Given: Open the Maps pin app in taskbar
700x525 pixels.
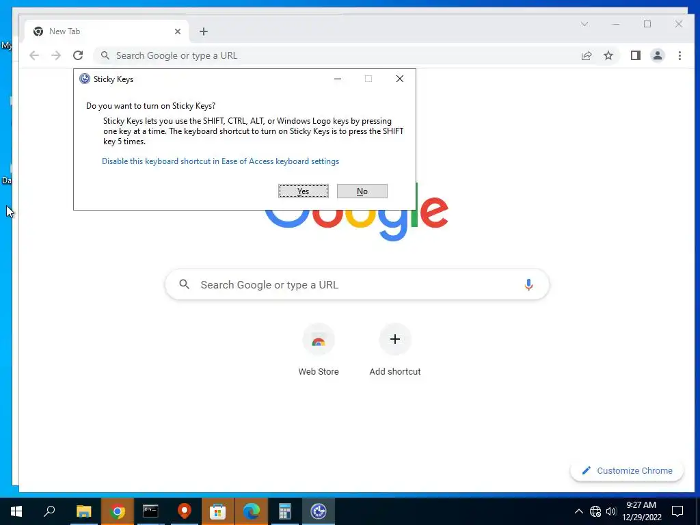Looking at the screenshot, I should point(185,511).
